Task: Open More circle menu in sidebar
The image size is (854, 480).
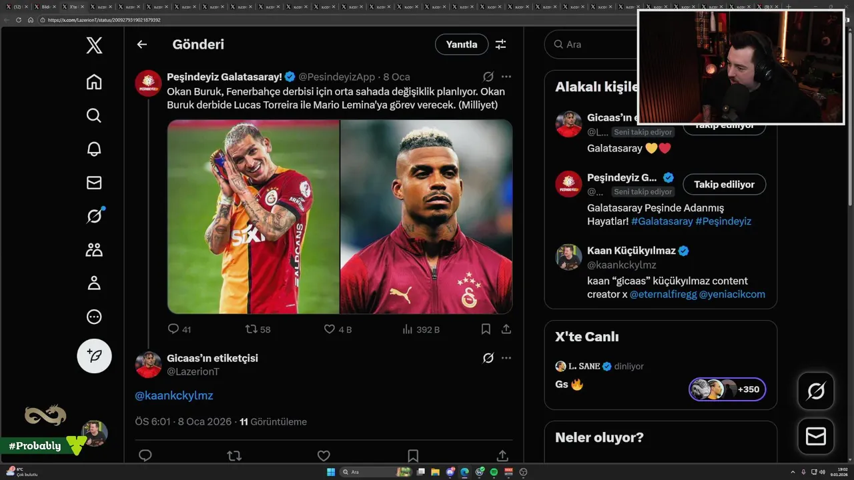Action: click(x=94, y=317)
